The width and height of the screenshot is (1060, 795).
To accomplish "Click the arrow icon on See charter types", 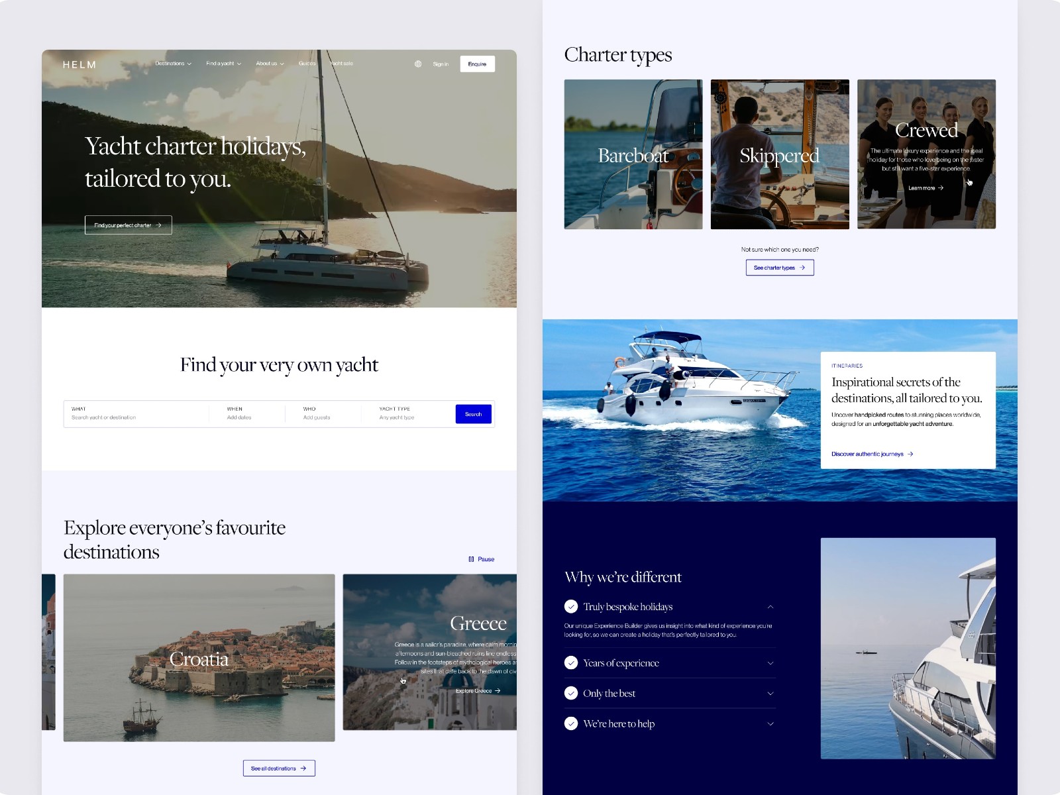I will (x=803, y=268).
